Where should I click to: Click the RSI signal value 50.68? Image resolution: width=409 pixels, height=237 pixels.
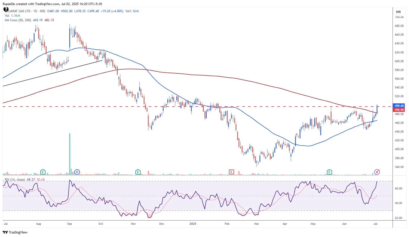[41, 180]
